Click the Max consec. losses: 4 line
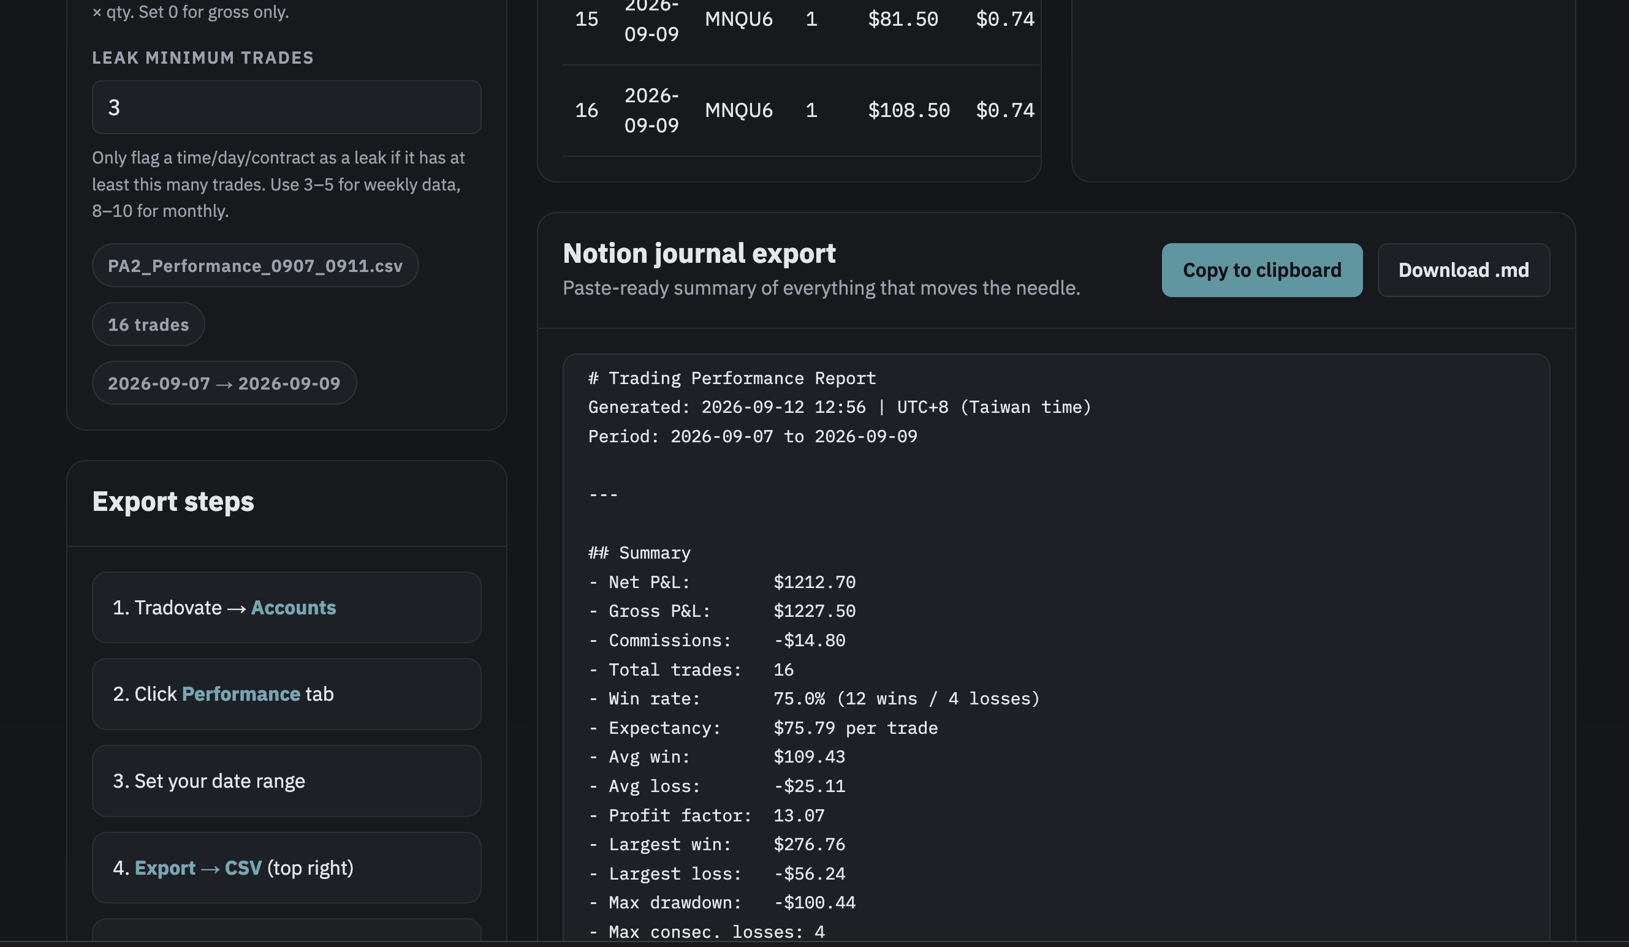Screen dimensions: 1629x947 [706, 932]
